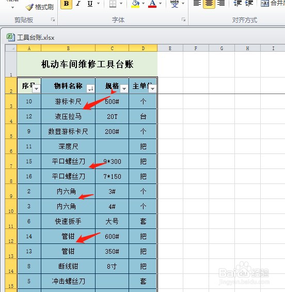Apply cell borders icon

[113, 4]
